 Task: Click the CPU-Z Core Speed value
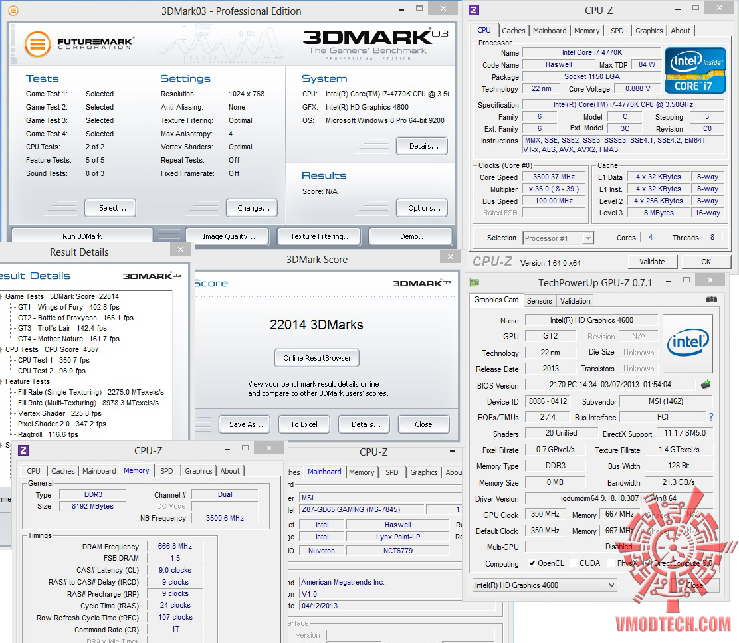point(554,177)
